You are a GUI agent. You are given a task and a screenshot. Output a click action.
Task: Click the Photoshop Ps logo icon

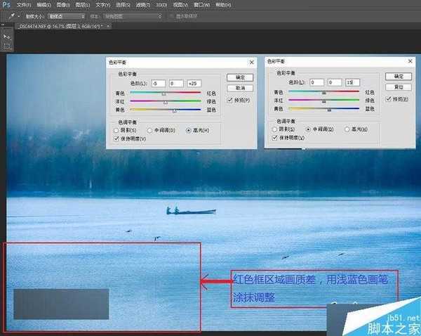pos(6,5)
